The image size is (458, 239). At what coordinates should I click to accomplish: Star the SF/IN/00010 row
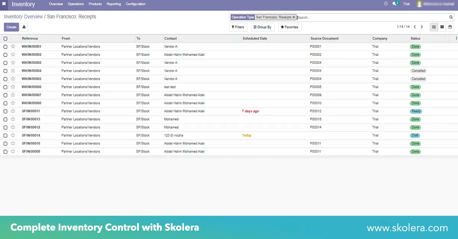pos(13,143)
